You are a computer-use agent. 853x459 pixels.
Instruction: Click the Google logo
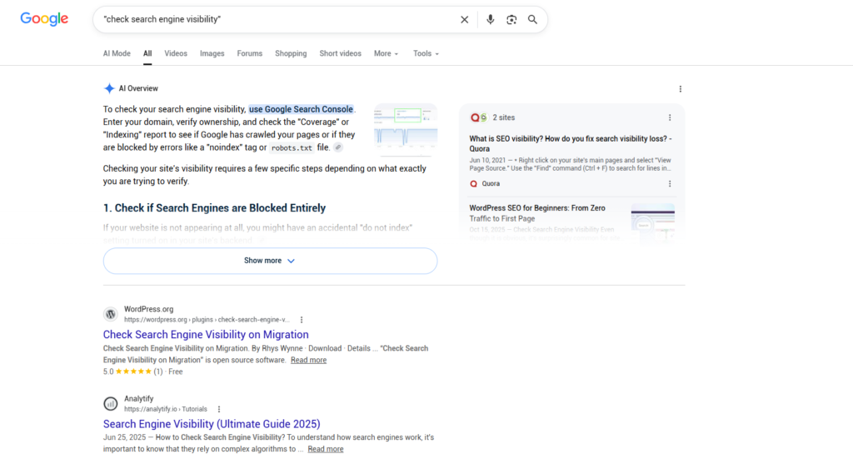44,19
